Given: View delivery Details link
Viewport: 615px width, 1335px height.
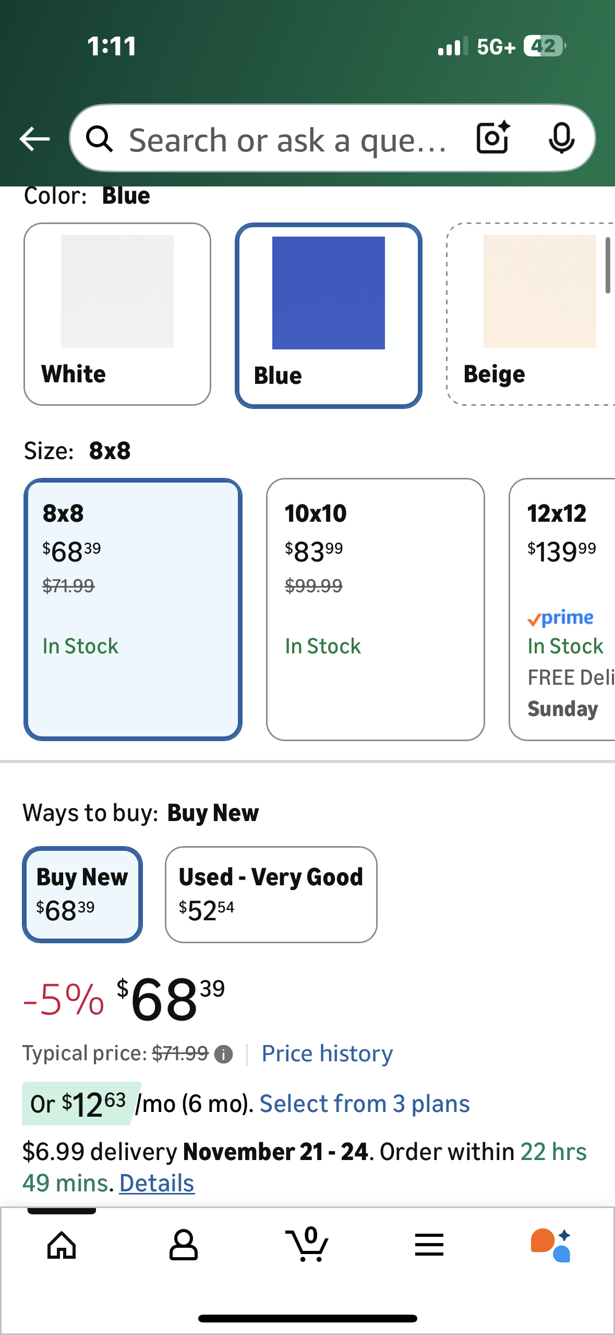Looking at the screenshot, I should [156, 1183].
